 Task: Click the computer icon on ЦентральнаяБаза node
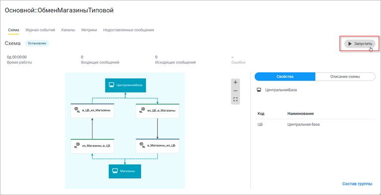pos(112,85)
